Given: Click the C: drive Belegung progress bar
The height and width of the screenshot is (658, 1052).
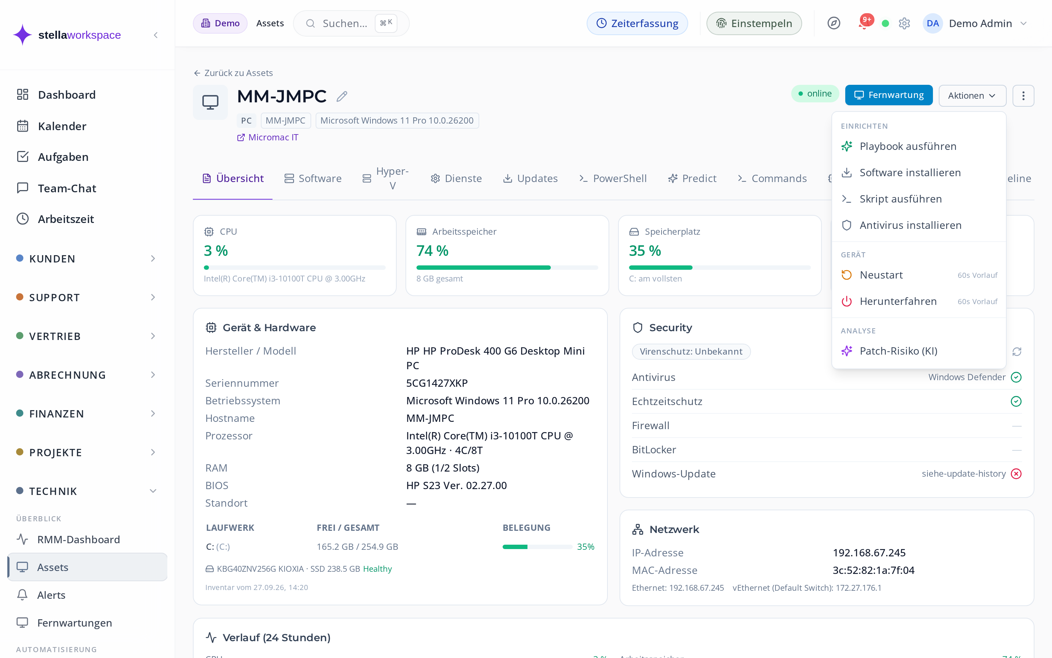Looking at the screenshot, I should 537,547.
